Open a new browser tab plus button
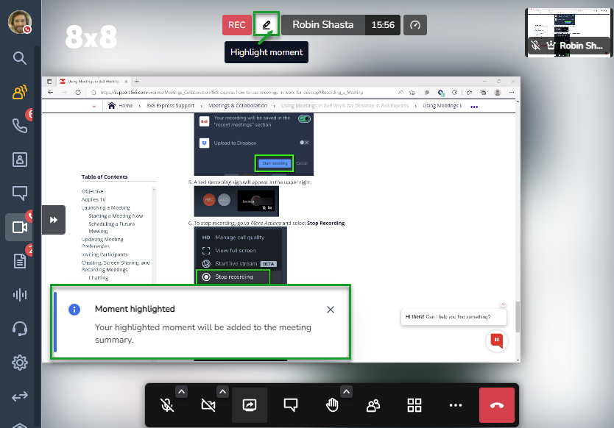 point(137,82)
